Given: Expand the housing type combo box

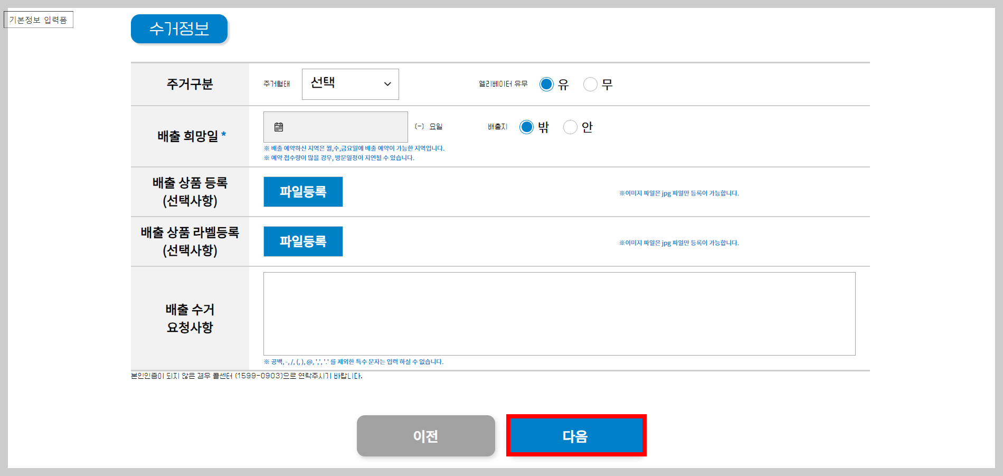Looking at the screenshot, I should coord(350,84).
